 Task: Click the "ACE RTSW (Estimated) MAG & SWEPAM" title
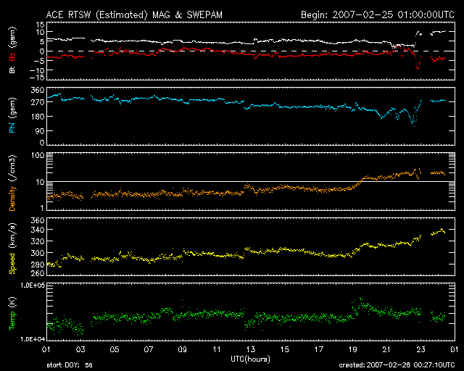tap(134, 14)
